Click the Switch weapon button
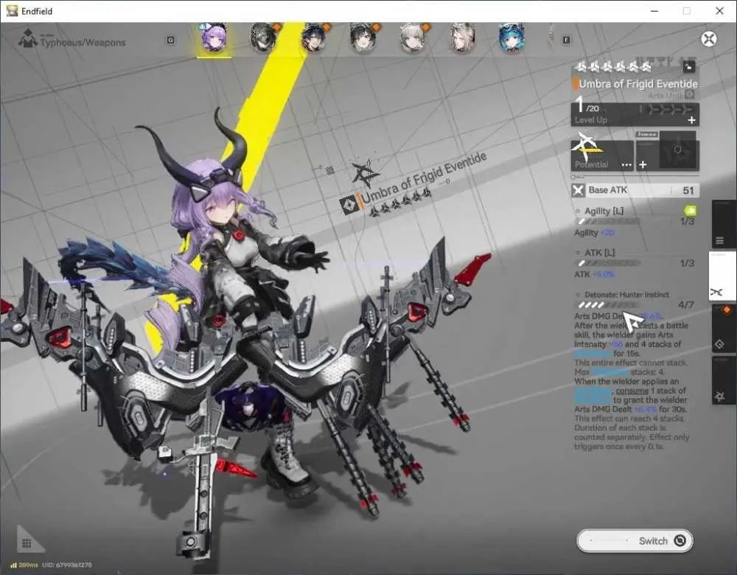 coord(635,540)
